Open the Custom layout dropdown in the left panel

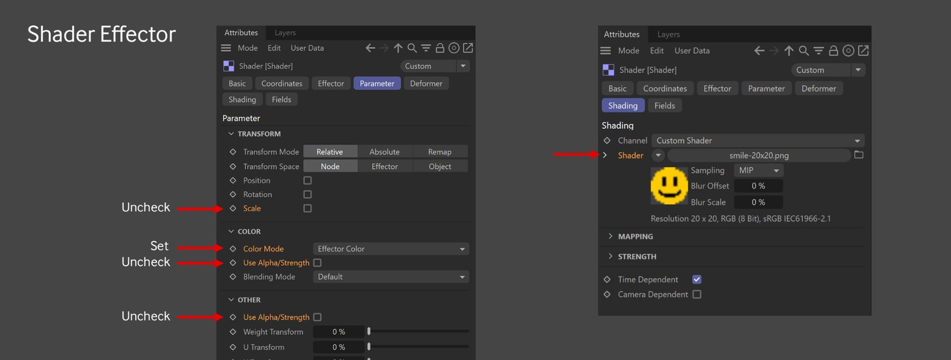click(x=435, y=66)
